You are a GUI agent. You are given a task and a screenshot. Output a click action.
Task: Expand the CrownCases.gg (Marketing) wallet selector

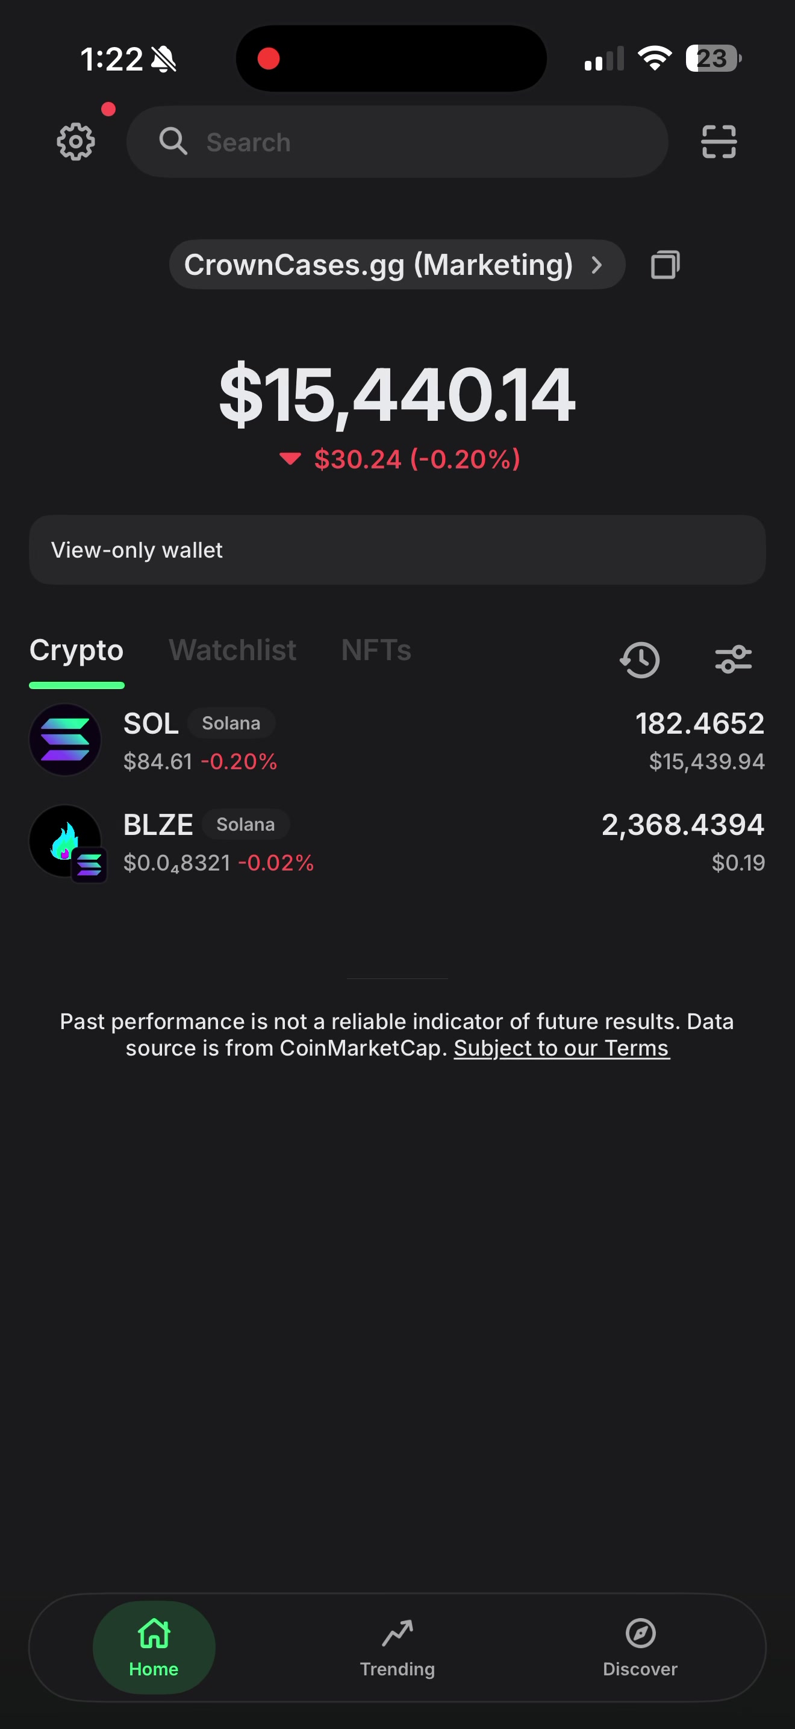coord(397,265)
